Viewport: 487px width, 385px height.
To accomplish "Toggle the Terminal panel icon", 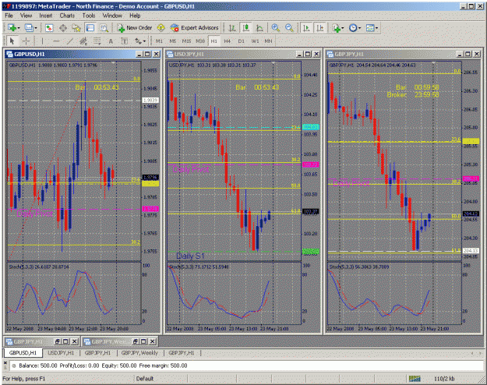I will tap(90, 28).
